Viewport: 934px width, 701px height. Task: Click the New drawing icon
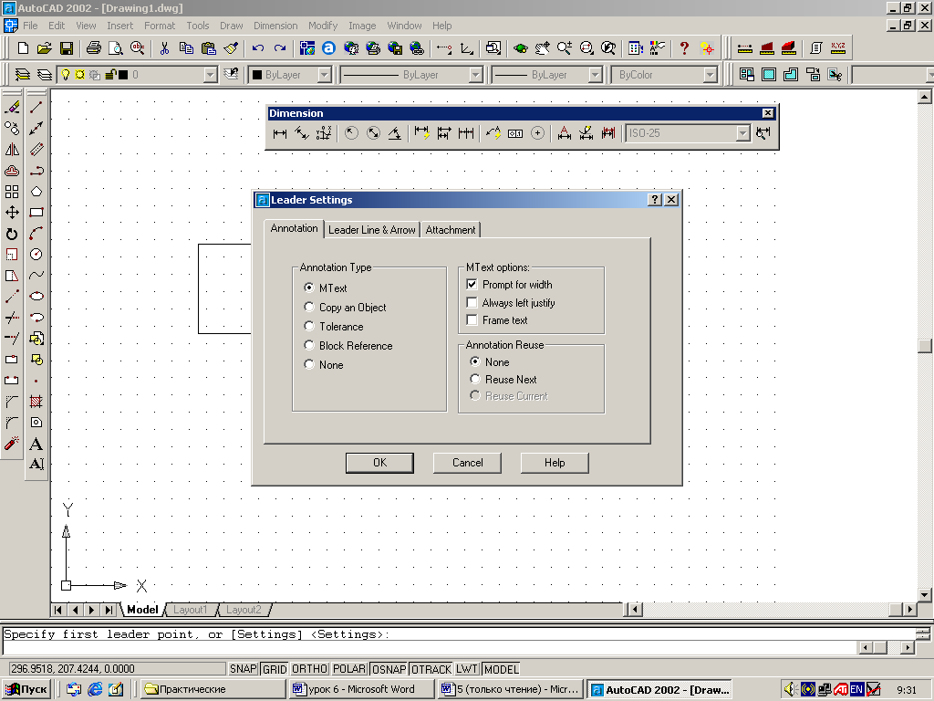pyautogui.click(x=23, y=48)
